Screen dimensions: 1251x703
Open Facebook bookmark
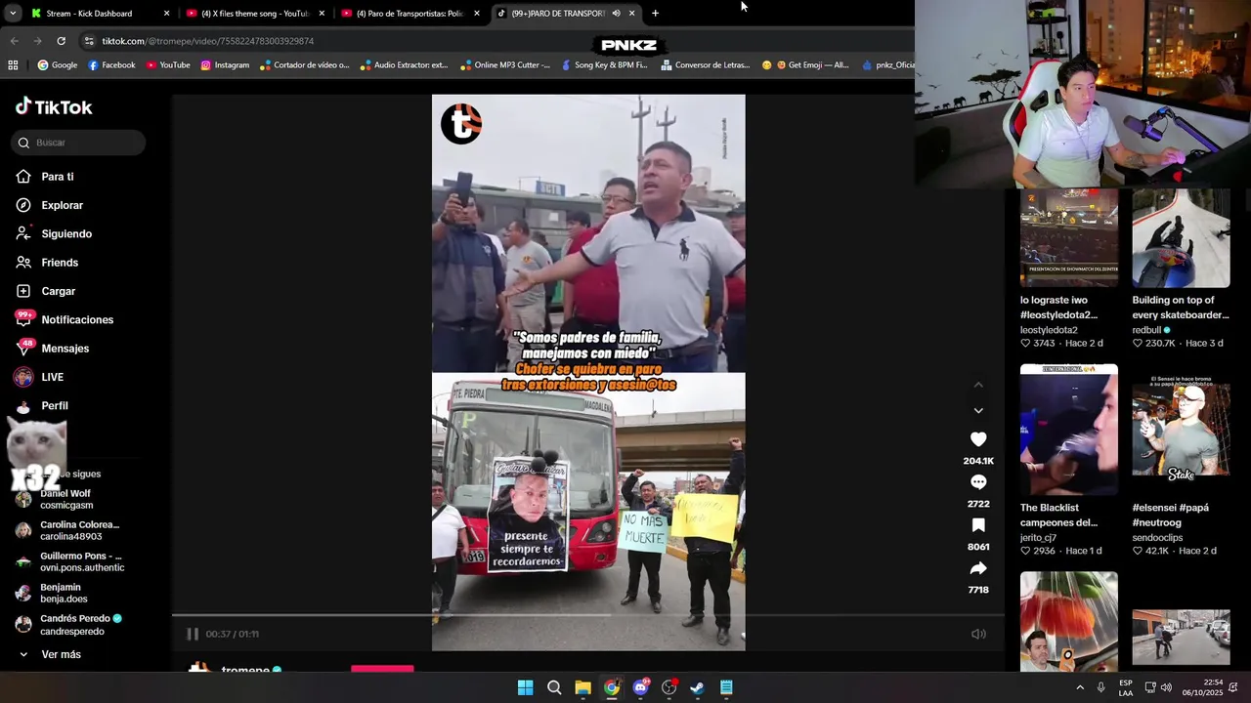[111, 65]
